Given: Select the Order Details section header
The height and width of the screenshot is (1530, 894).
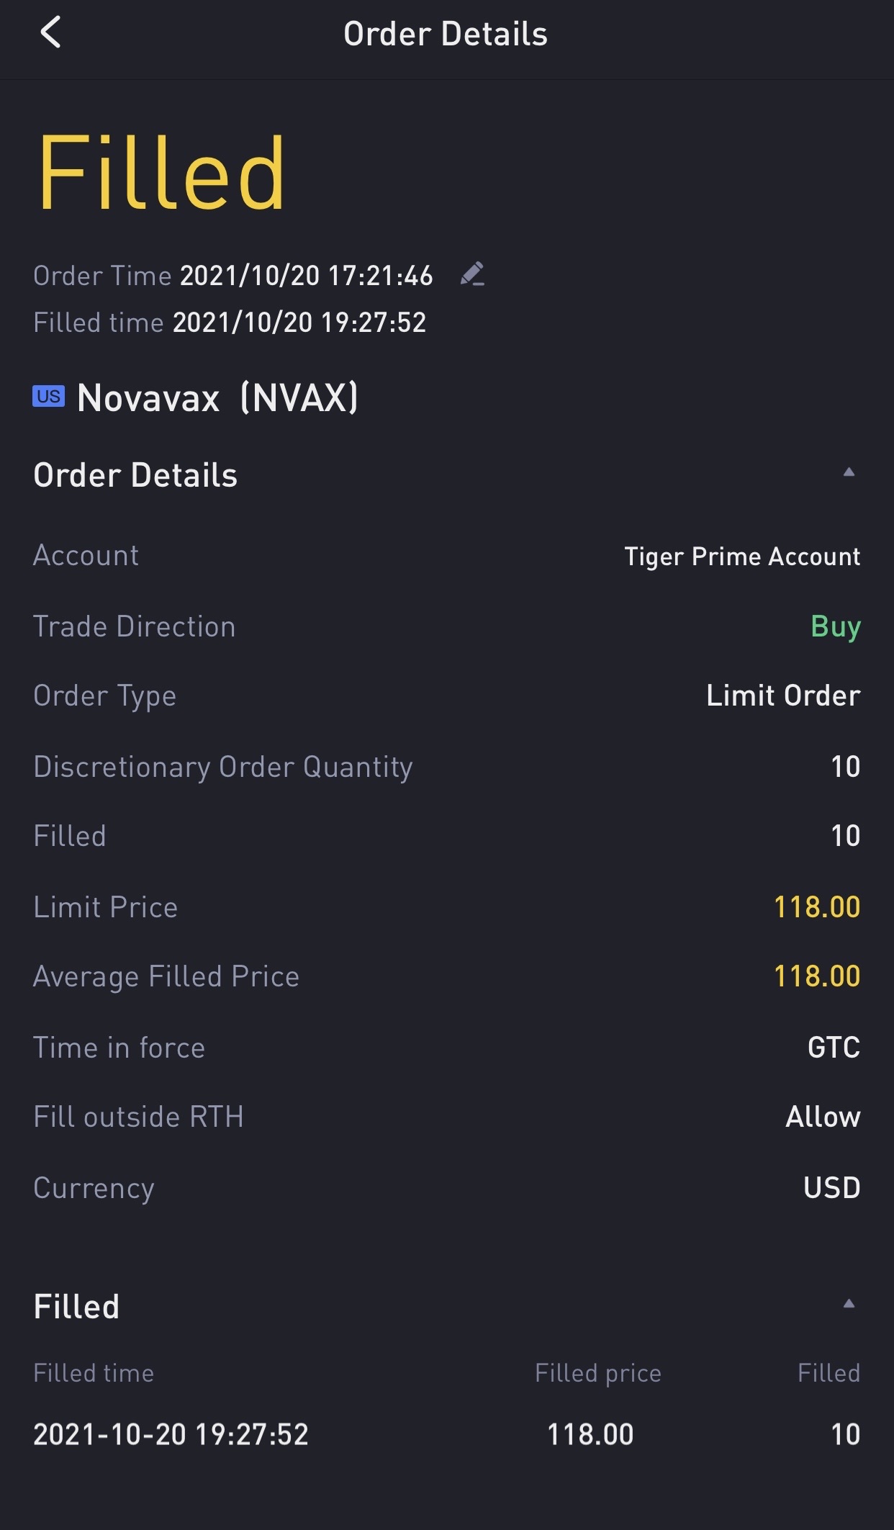Looking at the screenshot, I should [135, 475].
